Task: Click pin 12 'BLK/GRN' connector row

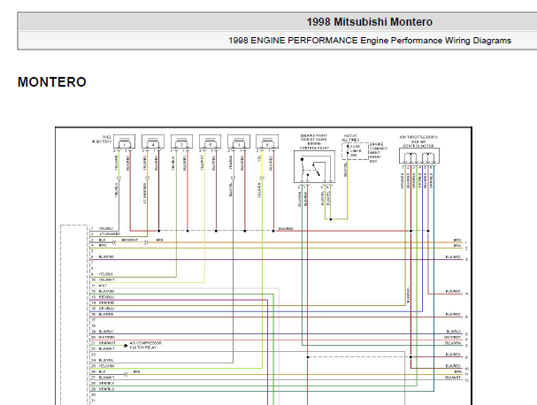Action: (x=103, y=291)
